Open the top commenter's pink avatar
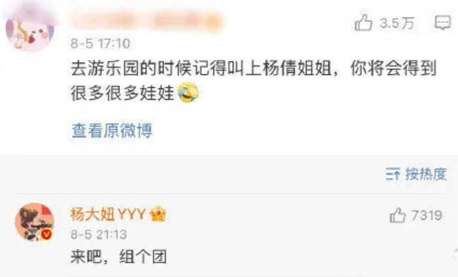458x277 pixels. click(x=29, y=29)
